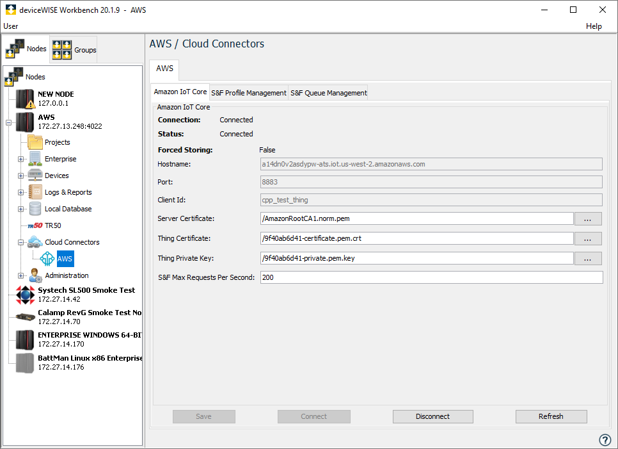
Task: Click the ENTERPRISE WINDOWS 64-BIT server icon
Action: [x=25, y=339]
